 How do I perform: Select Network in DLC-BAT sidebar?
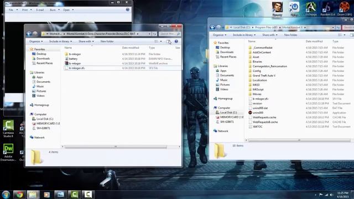[39, 138]
